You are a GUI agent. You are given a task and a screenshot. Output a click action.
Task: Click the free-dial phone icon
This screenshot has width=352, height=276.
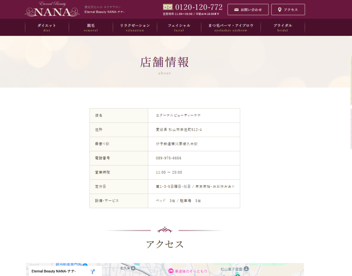pyautogui.click(x=167, y=7)
